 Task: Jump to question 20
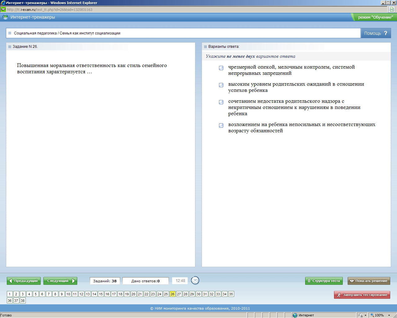pyautogui.click(x=133, y=294)
